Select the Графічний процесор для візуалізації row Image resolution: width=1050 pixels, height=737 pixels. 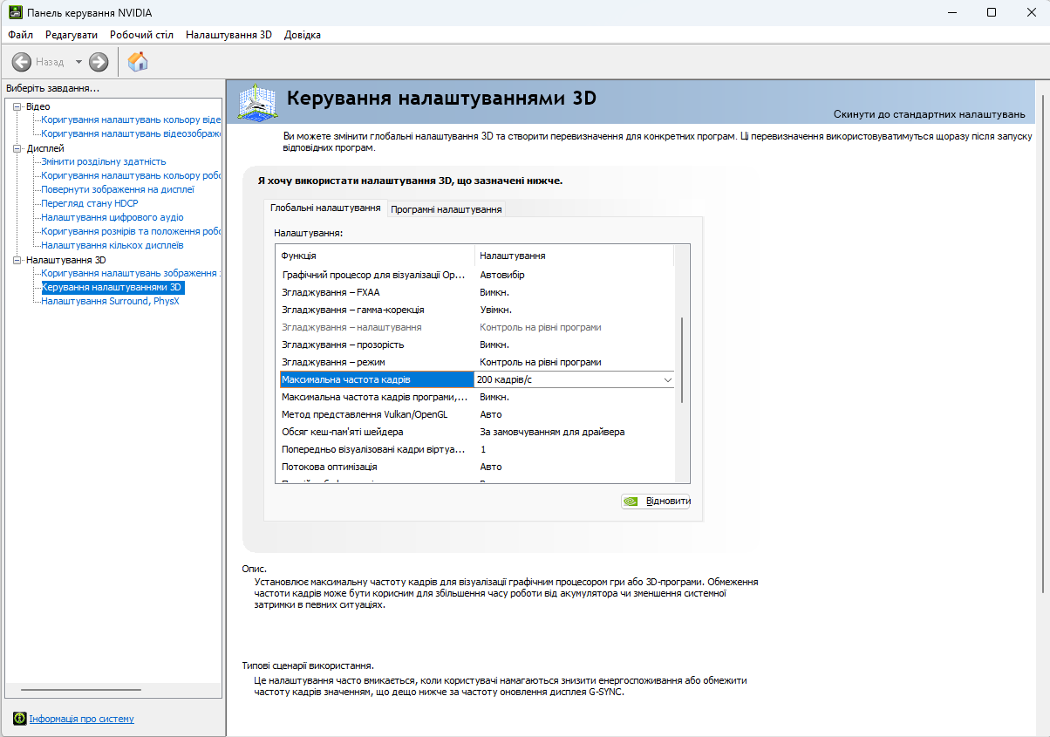(477, 275)
